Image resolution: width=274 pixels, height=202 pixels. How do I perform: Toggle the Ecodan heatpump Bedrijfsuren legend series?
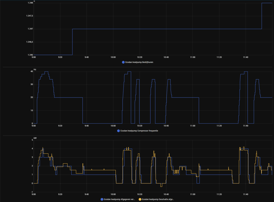pos(138,62)
